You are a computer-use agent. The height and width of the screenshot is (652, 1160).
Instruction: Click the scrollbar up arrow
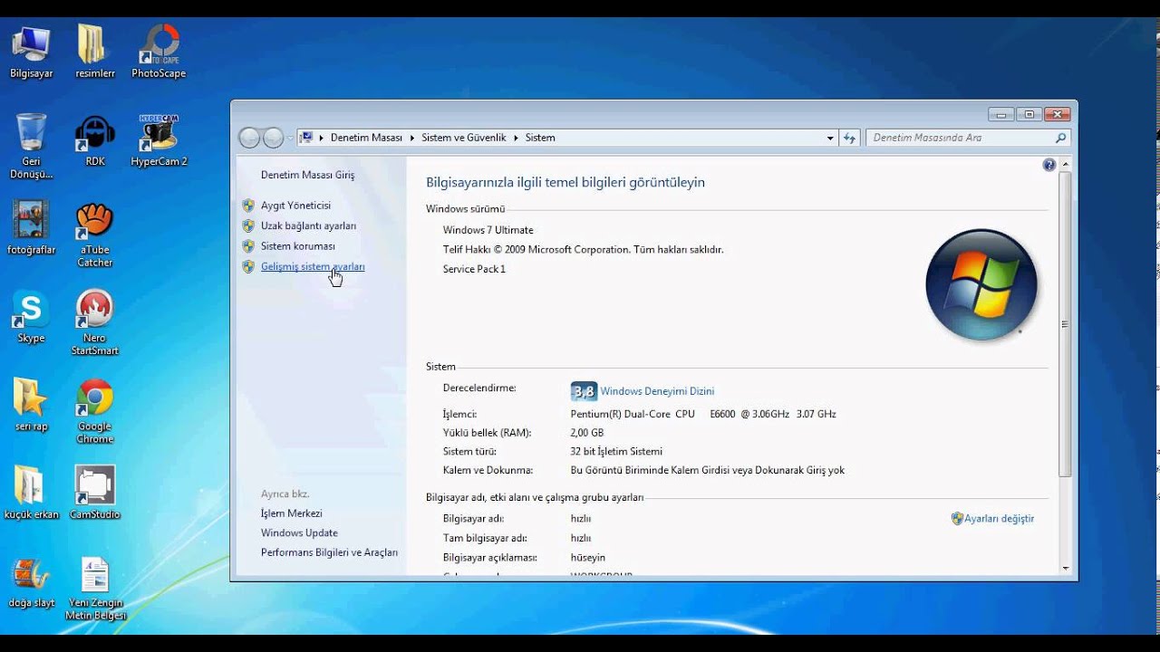1065,164
